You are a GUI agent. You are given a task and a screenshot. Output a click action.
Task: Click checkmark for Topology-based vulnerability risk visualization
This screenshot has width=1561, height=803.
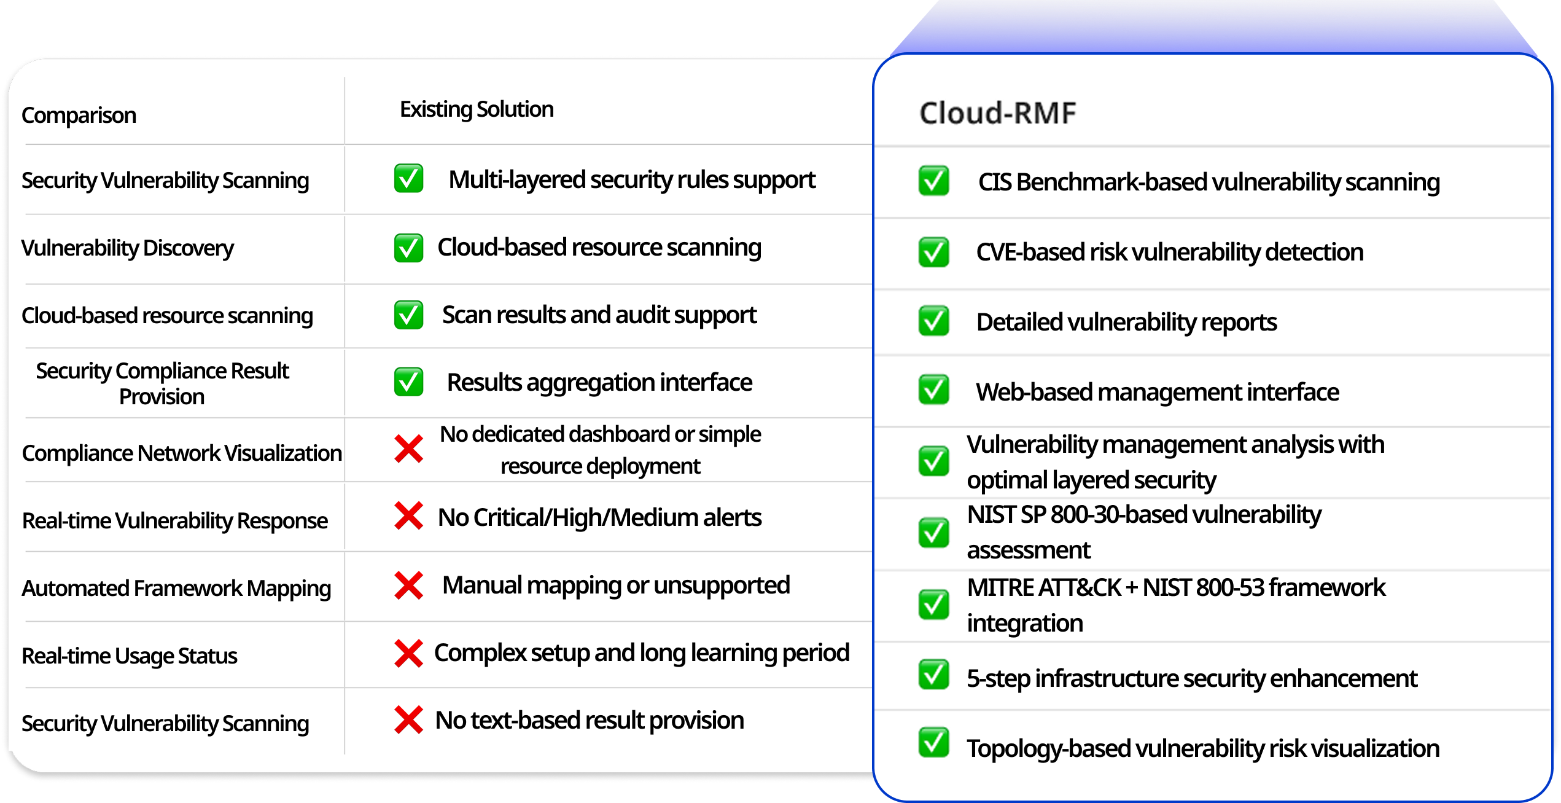(x=933, y=742)
